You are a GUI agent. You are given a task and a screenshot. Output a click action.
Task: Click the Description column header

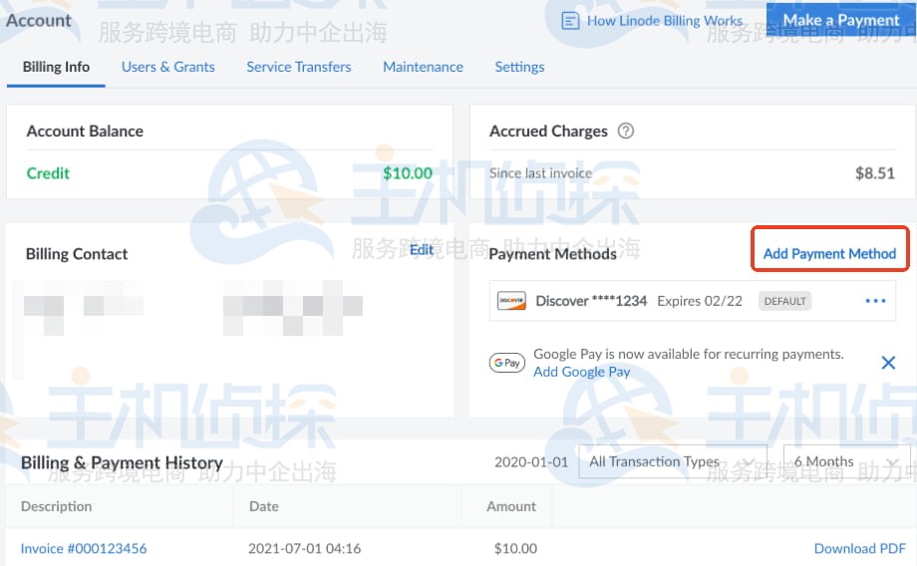(56, 506)
